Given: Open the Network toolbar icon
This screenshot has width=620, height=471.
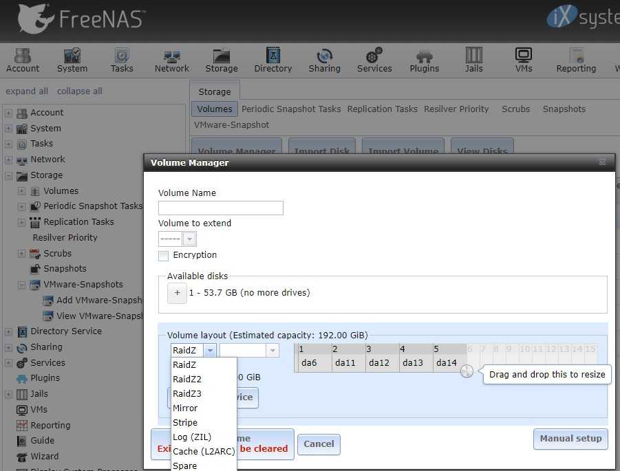Looking at the screenshot, I should [171, 60].
